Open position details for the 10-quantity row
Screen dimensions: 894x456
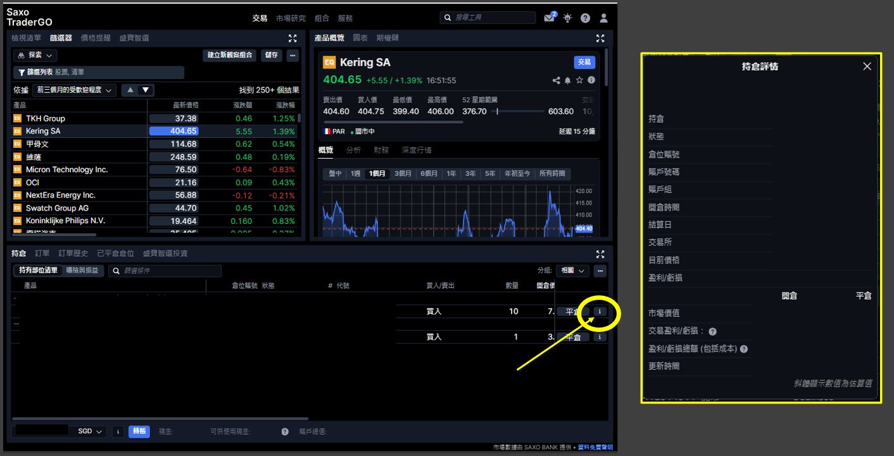click(x=600, y=311)
